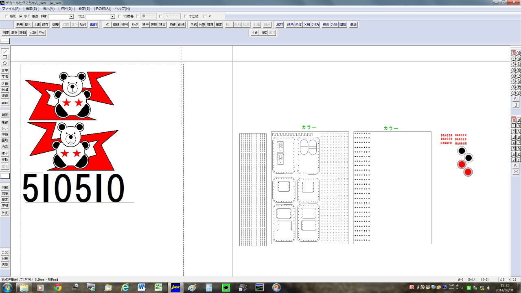The width and height of the screenshot is (521, 293).
Task: Open the 設定(S) menu
Action: pos(84,9)
